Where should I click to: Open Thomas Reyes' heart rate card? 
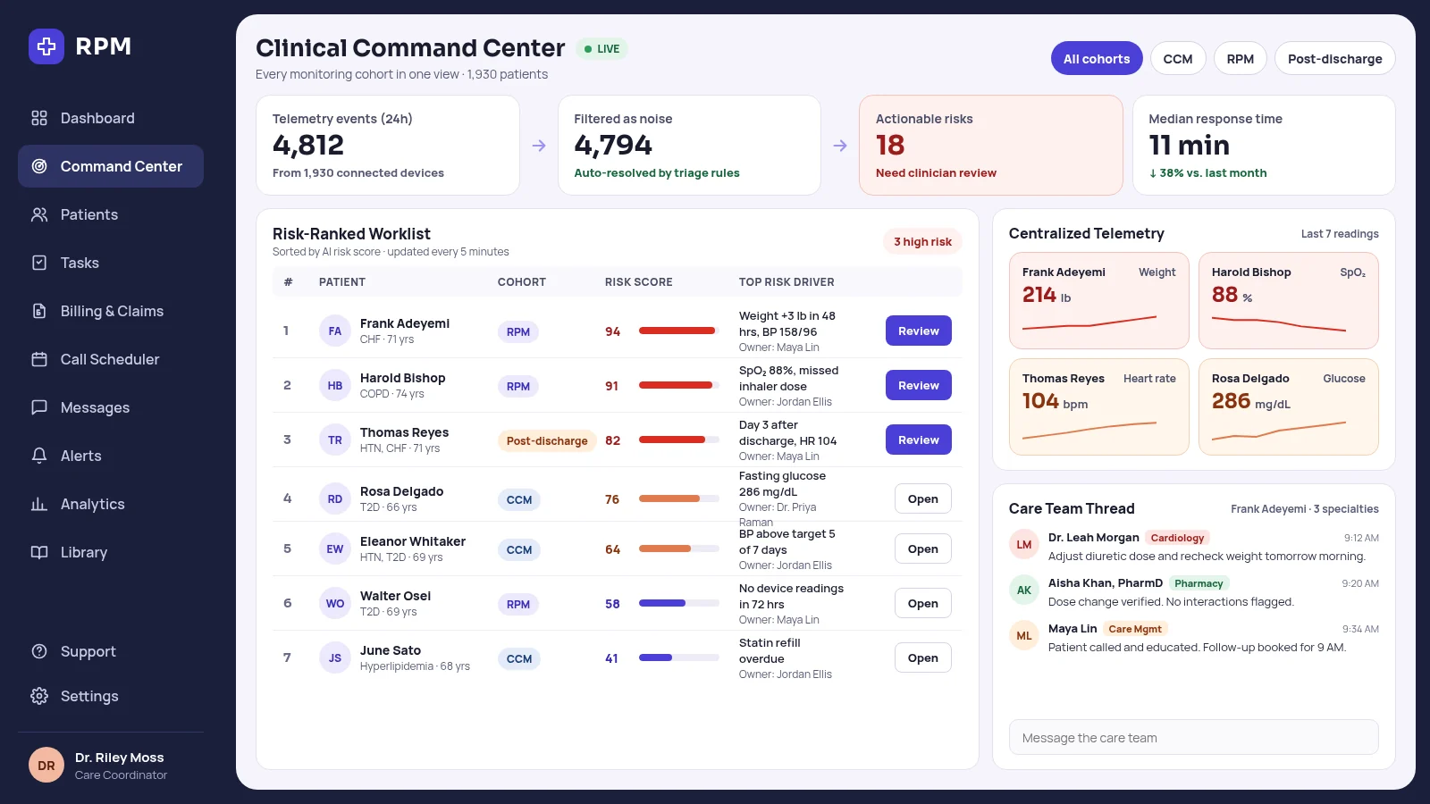coord(1099,407)
